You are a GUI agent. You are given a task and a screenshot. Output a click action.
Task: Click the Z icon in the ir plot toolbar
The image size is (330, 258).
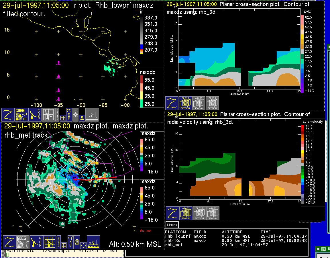click(9, 115)
